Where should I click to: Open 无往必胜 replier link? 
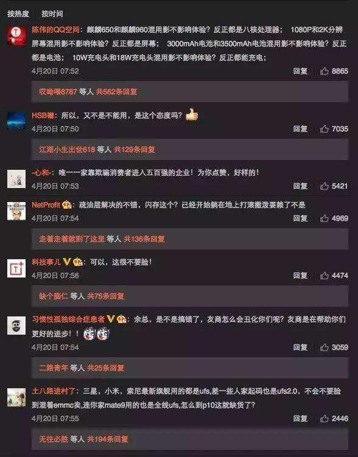(54, 439)
